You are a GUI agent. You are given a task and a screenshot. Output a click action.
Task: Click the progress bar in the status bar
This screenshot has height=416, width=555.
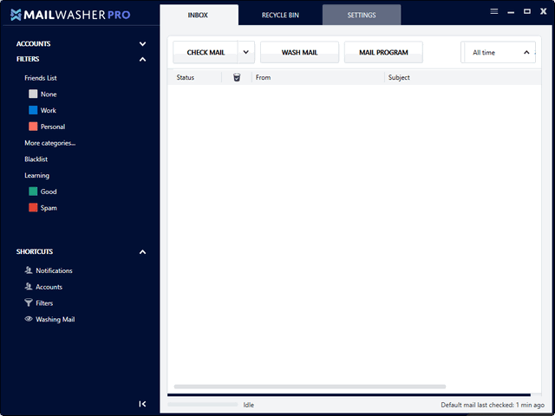pyautogui.click(x=203, y=405)
